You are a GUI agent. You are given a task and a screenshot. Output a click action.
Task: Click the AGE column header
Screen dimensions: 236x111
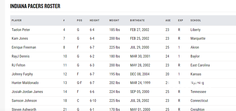(168, 20)
